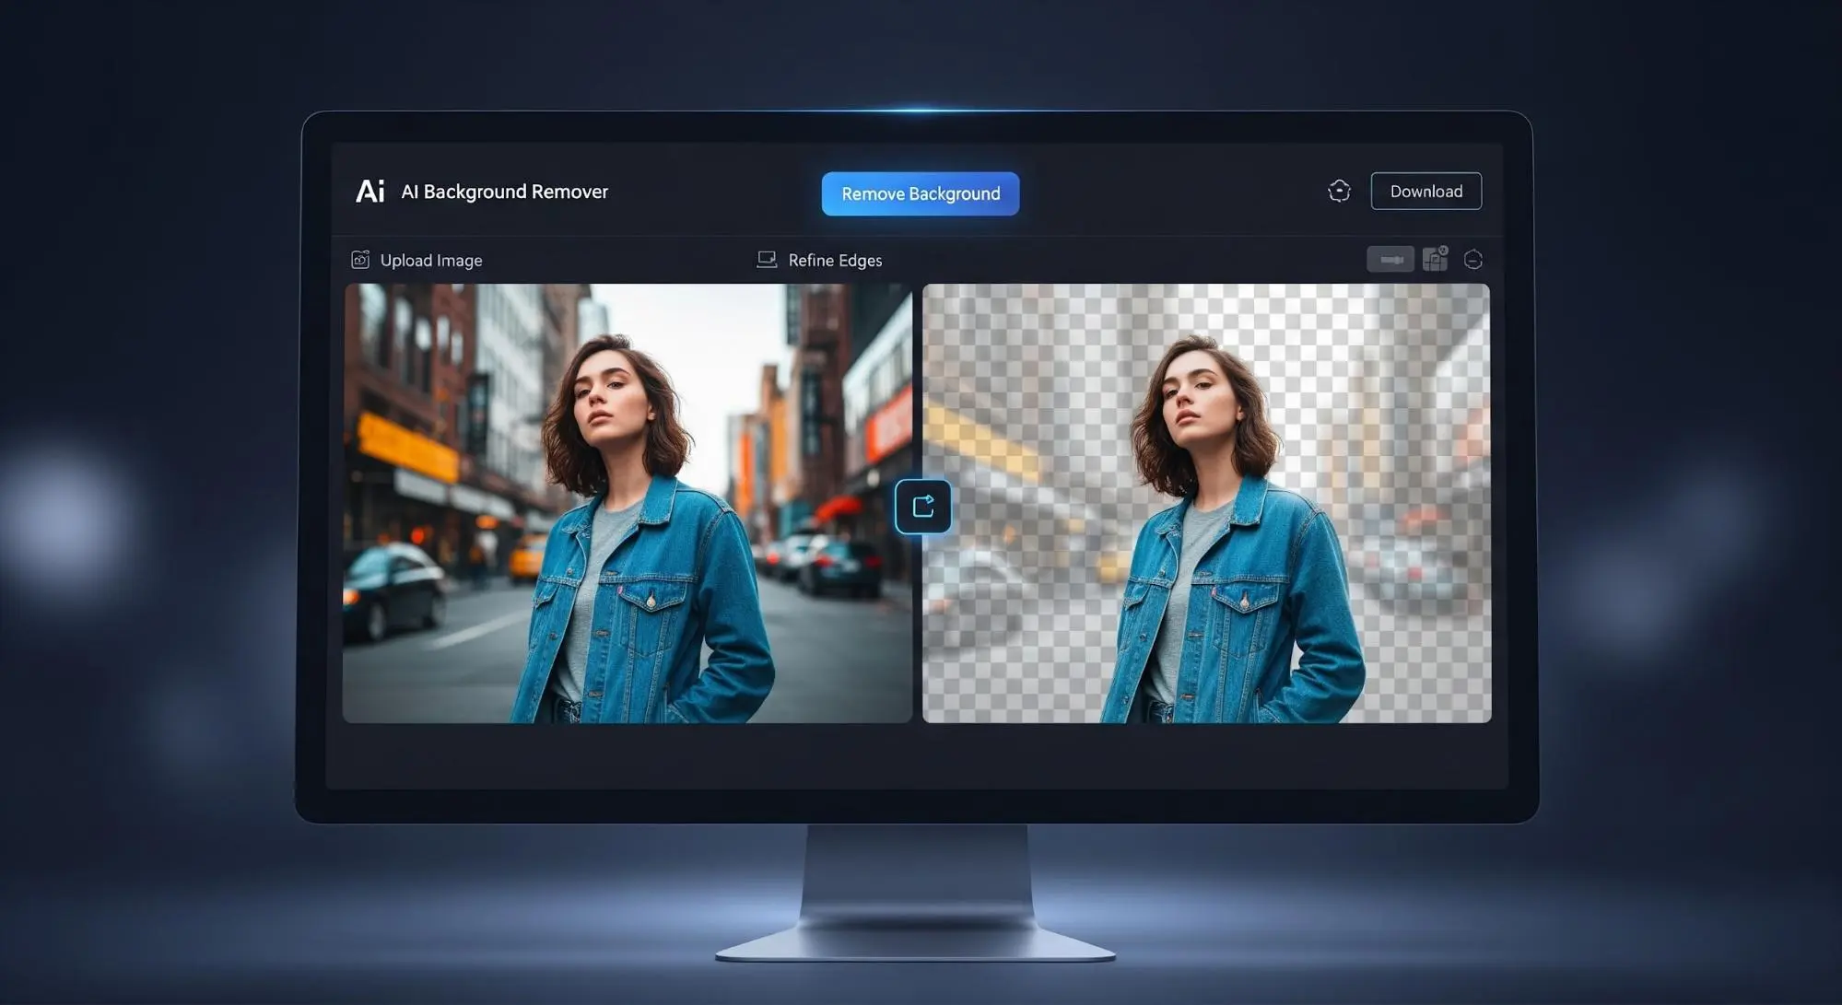The width and height of the screenshot is (1842, 1005).
Task: Select the Refine Edges option text
Action: [835, 261]
